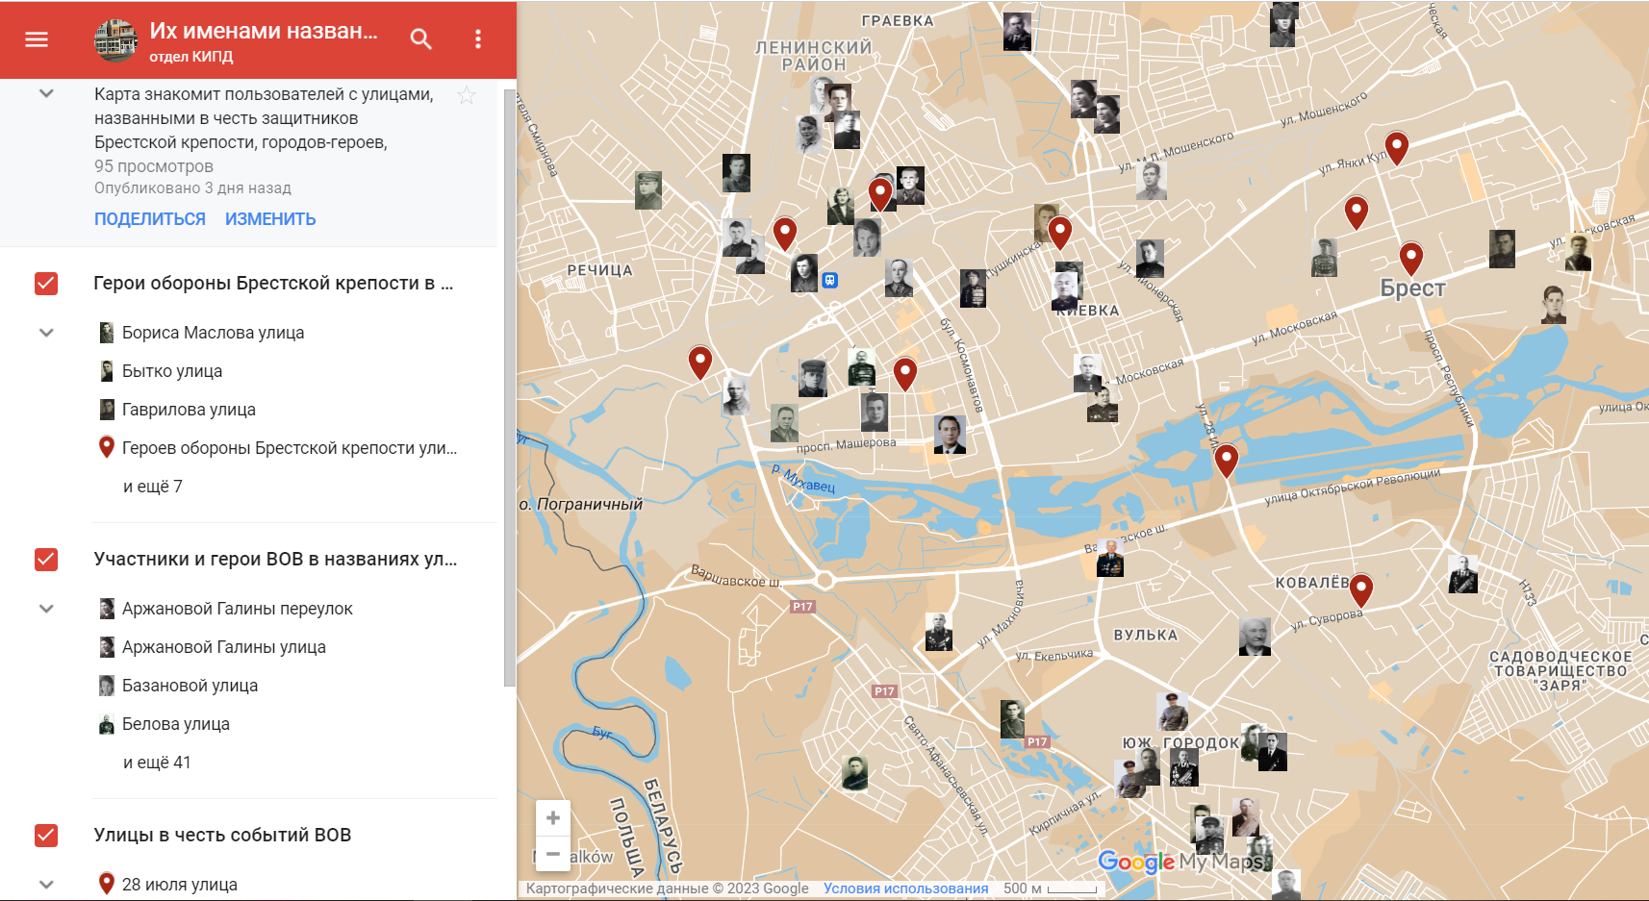Screen dimensions: 1649x901
Task: Click the ПОДЕЛИТЬСЯ share button
Action: pos(150,219)
